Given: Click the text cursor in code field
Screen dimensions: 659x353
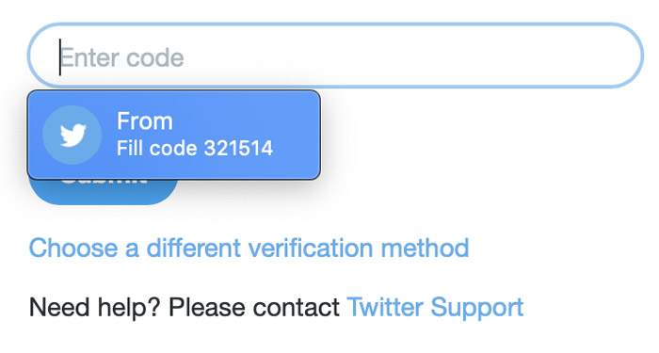Looking at the screenshot, I should [x=60, y=57].
